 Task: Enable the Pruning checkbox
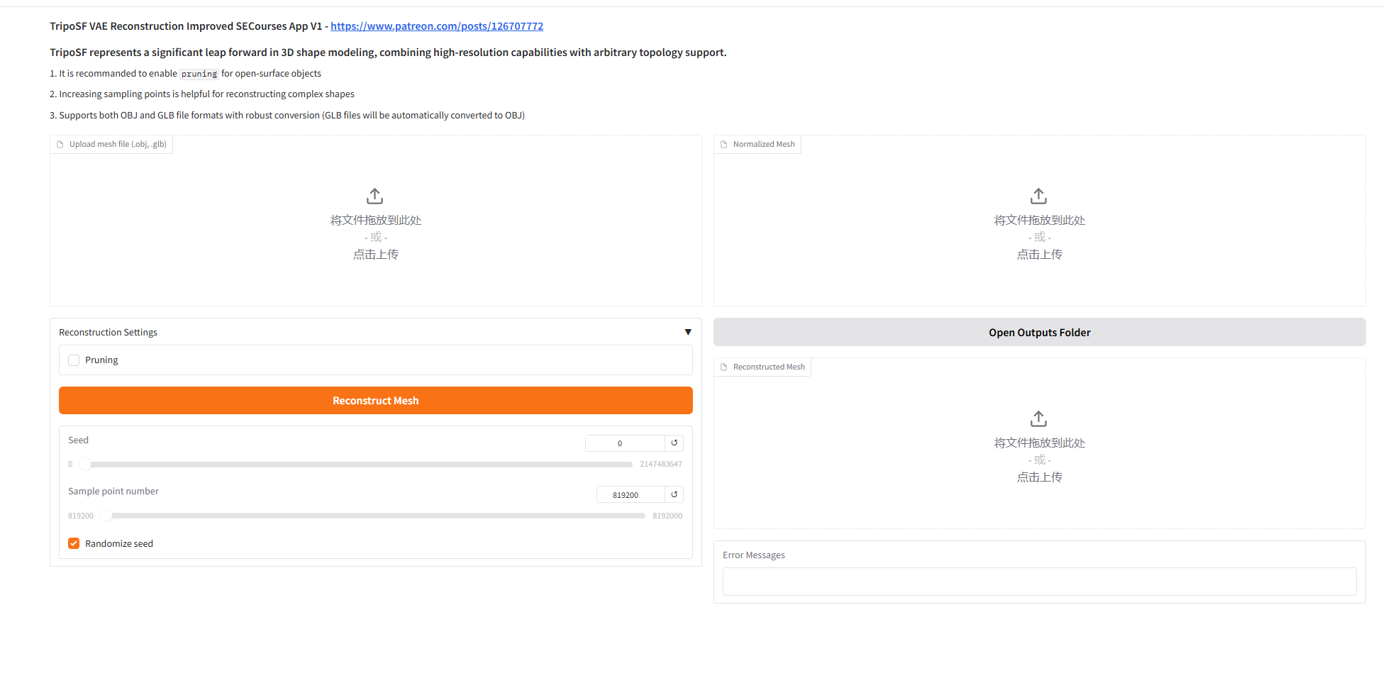pos(74,360)
